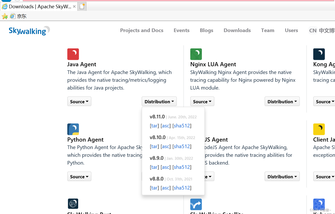Click the Python Agent icon
Image resolution: width=335 pixels, height=214 pixels.
click(73, 129)
